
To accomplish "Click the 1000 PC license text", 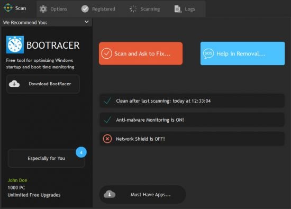I will click(x=16, y=188).
